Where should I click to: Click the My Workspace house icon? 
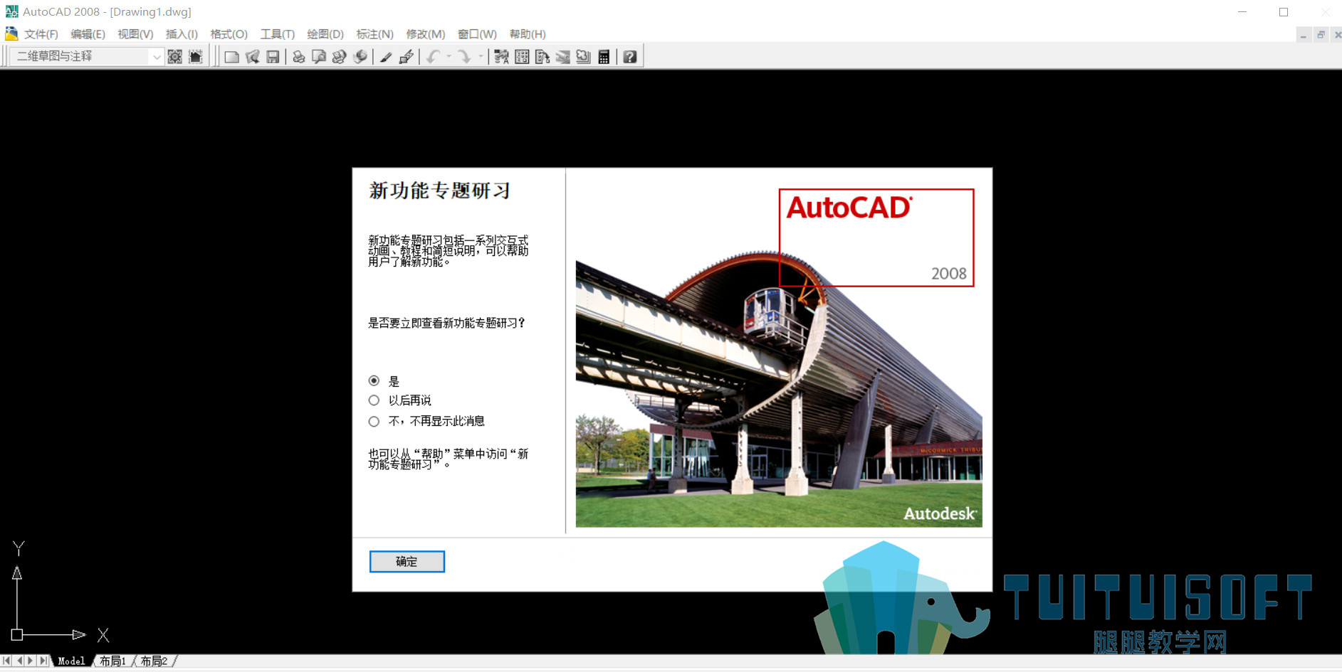pyautogui.click(x=196, y=57)
